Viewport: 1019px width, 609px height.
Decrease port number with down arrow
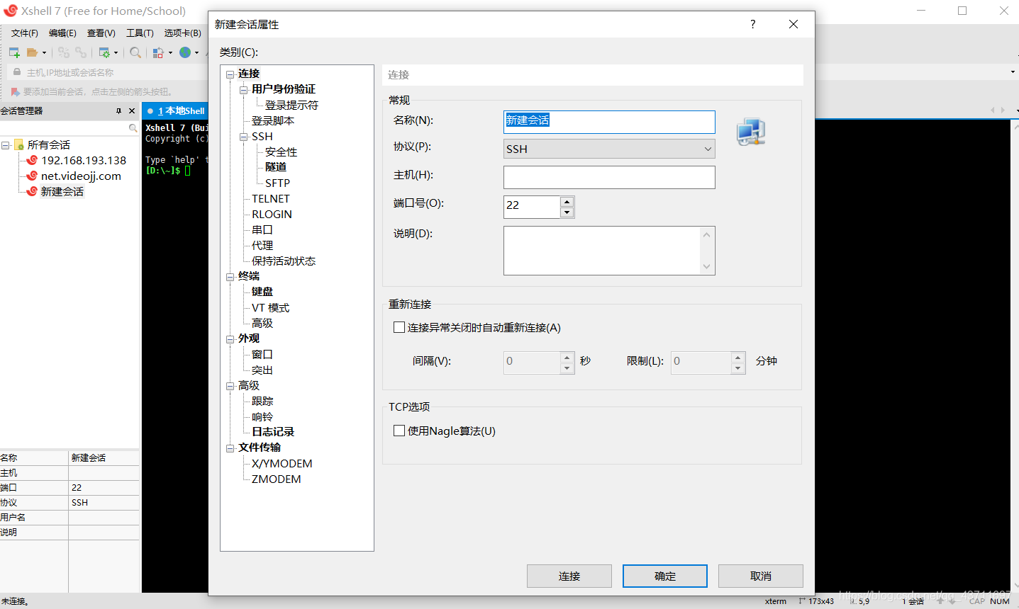pos(567,212)
